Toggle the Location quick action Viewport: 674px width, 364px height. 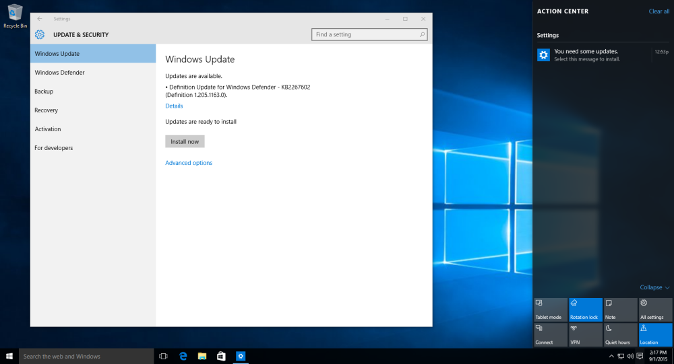(655, 335)
